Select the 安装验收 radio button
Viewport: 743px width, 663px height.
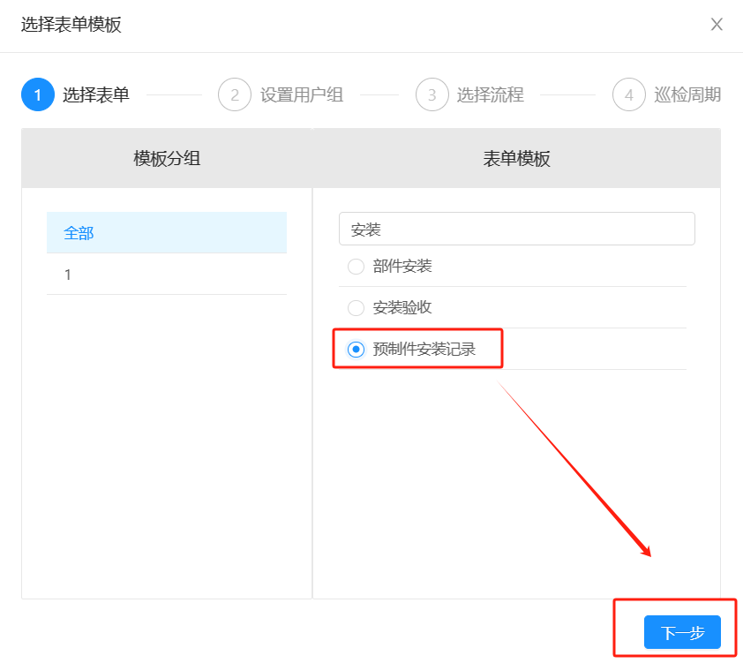point(356,308)
